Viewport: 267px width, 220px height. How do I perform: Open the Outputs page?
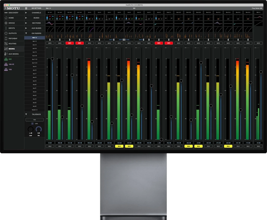coord(12,33)
